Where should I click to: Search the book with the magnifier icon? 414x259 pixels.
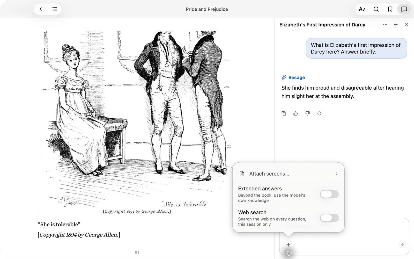coord(376,9)
